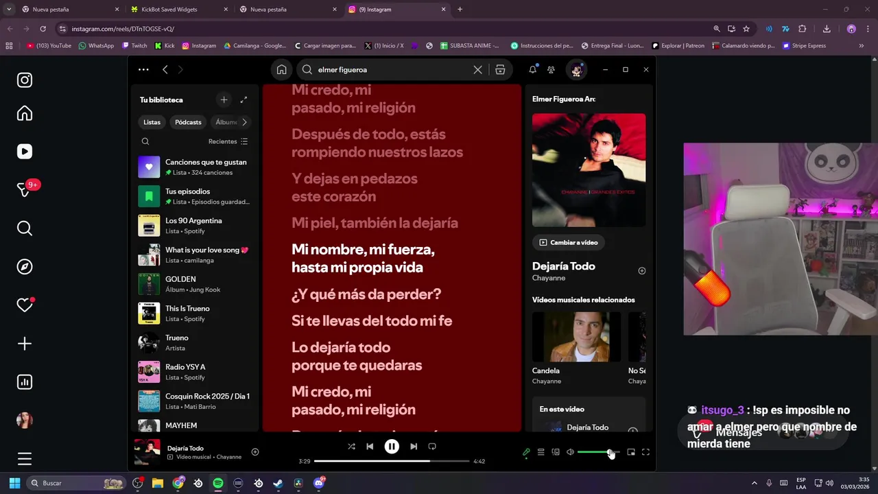
Task: Open the Candela related video thumbnail
Action: point(576,337)
